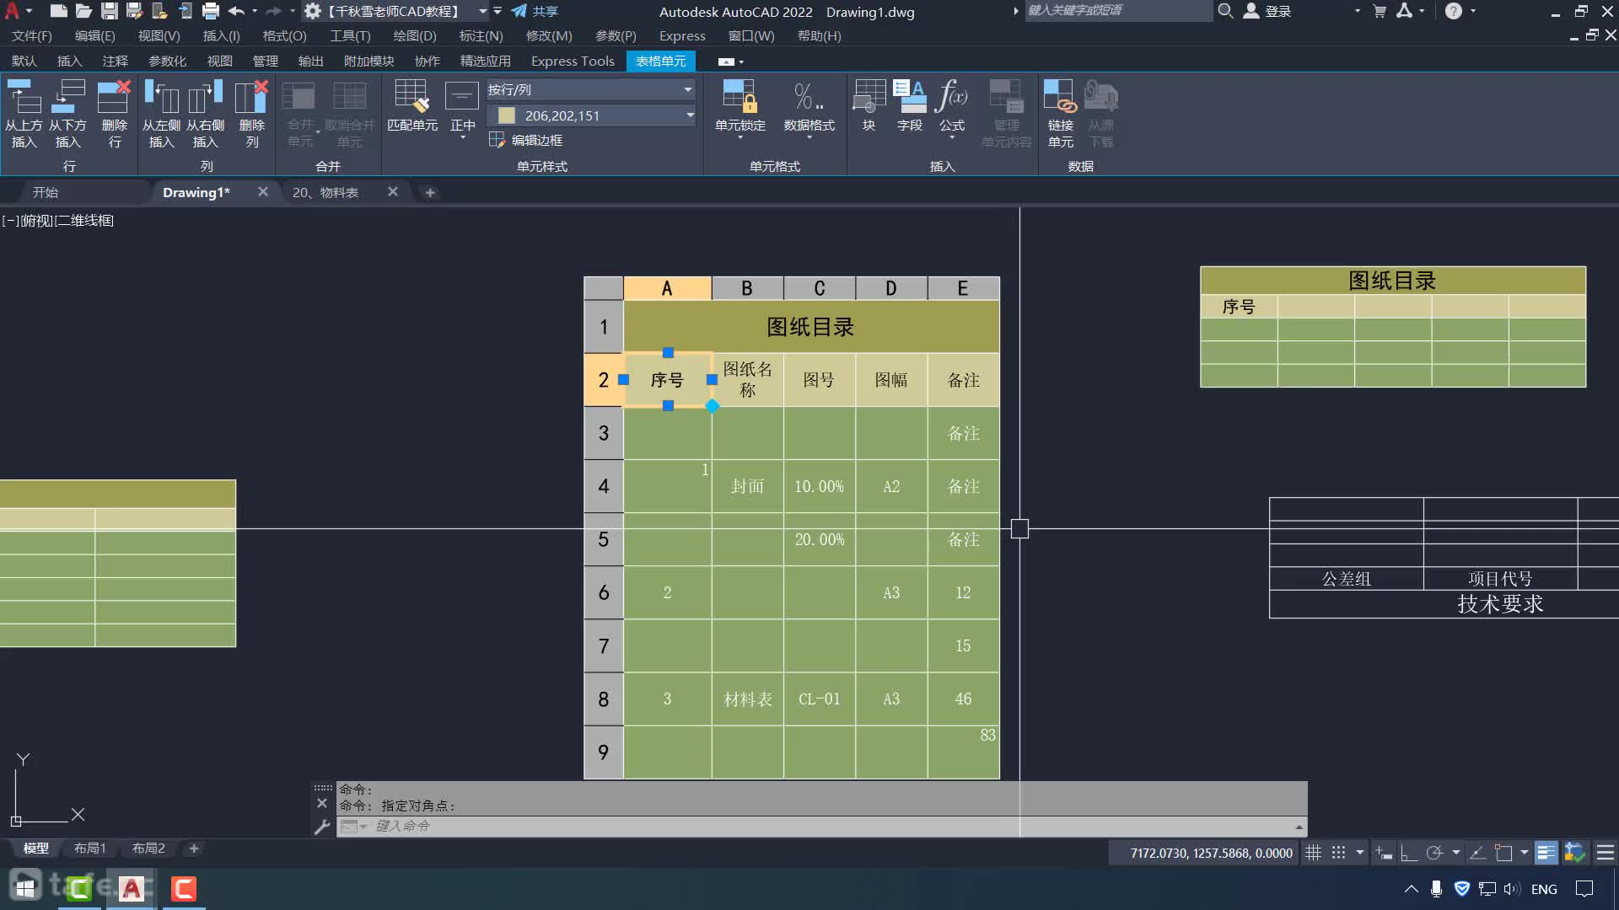Screen dimensions: 1619x910
Task: Click the search magnifier icon
Action: pos(1225,11)
